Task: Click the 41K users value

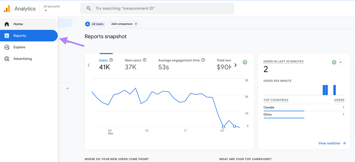Action: [x=105, y=67]
